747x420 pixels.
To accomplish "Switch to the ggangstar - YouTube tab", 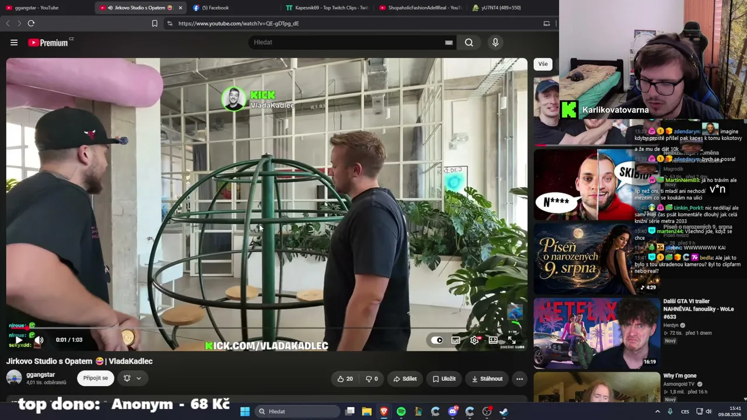I will click(46, 8).
